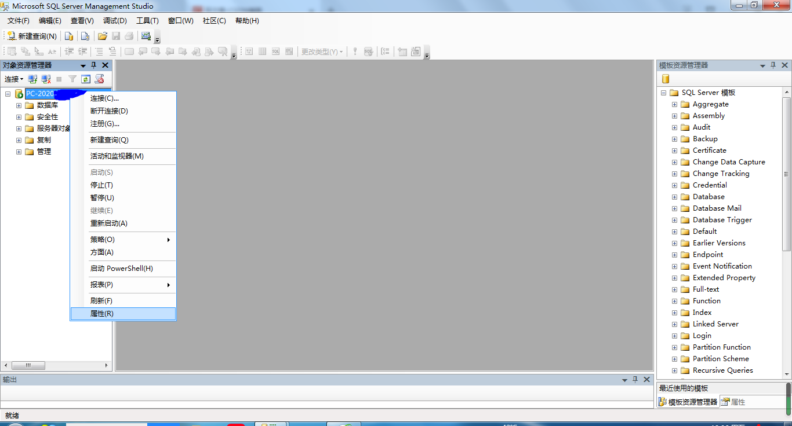Click the Activity Monitor toolbar icon
The height and width of the screenshot is (426, 792).
click(146, 36)
